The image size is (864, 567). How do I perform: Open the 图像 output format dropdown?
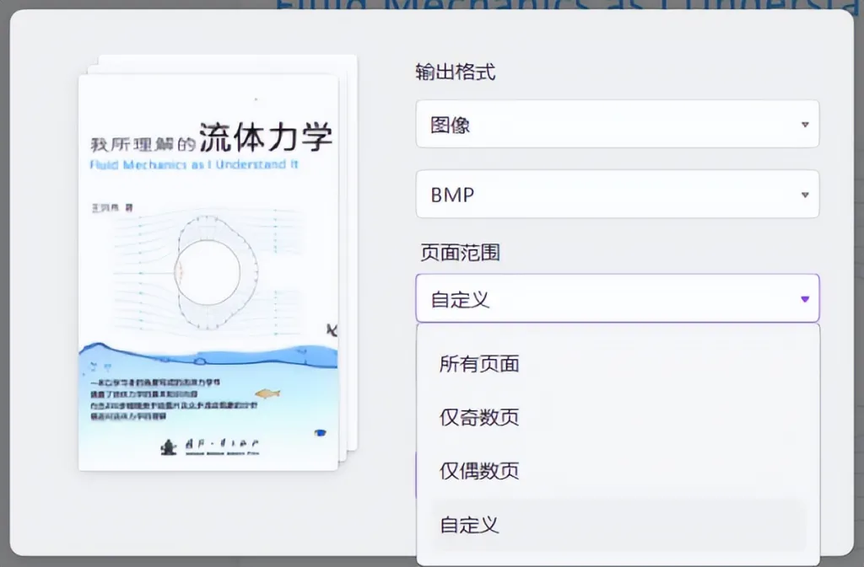coord(617,124)
